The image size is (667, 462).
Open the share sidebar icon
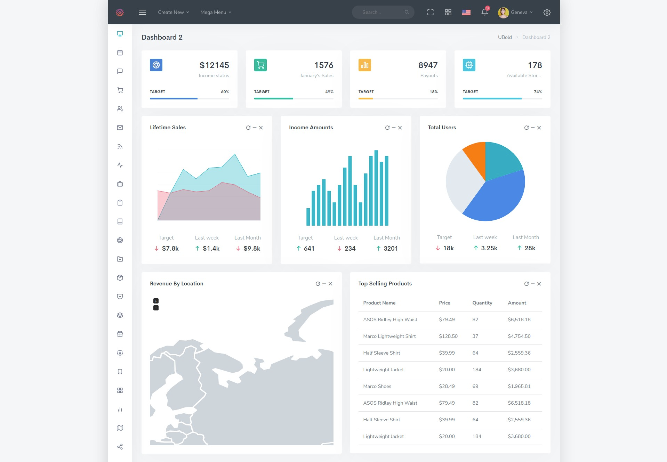(120, 447)
